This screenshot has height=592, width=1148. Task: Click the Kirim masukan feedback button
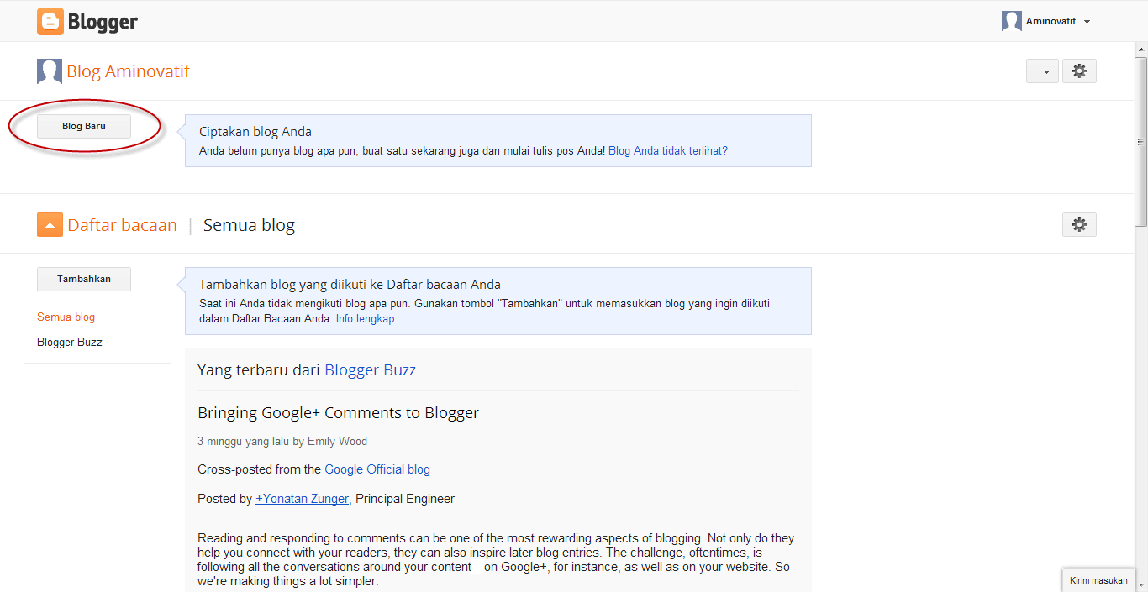coord(1098,580)
